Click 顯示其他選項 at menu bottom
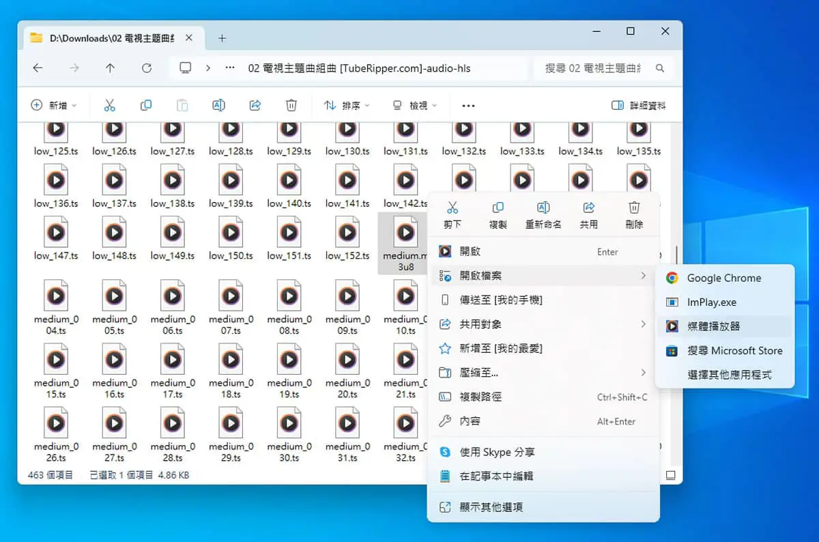Viewport: 819px width, 542px height. 543,507
